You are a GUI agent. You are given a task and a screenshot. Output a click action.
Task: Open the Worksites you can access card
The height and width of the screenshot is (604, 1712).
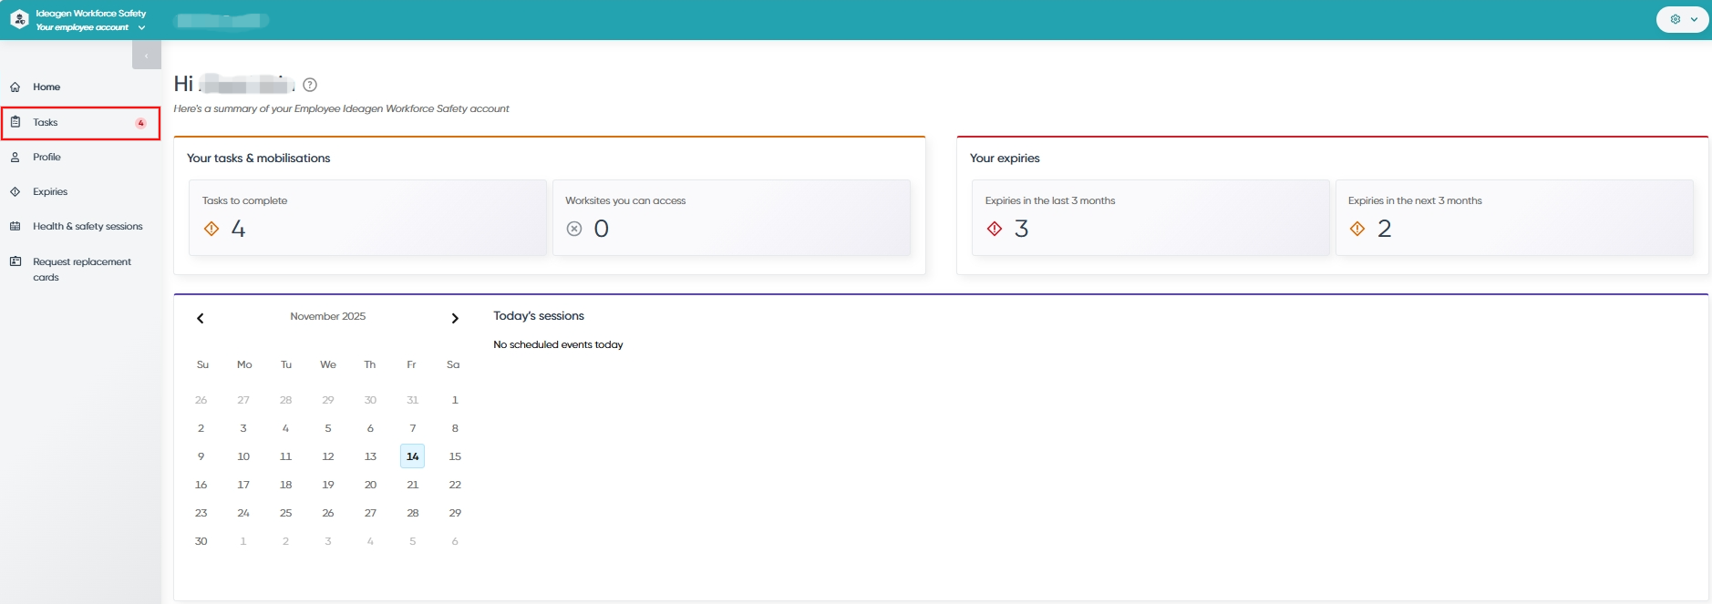[x=731, y=218]
